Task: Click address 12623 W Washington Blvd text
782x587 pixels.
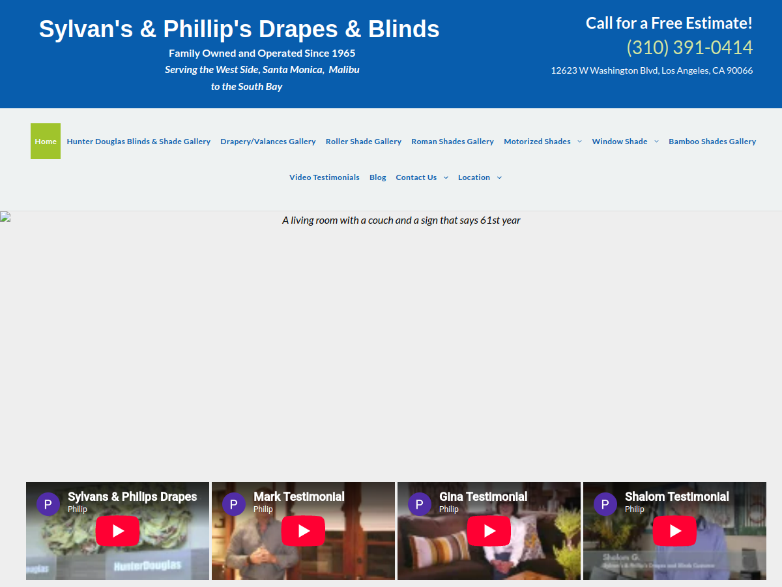Action: (x=652, y=70)
